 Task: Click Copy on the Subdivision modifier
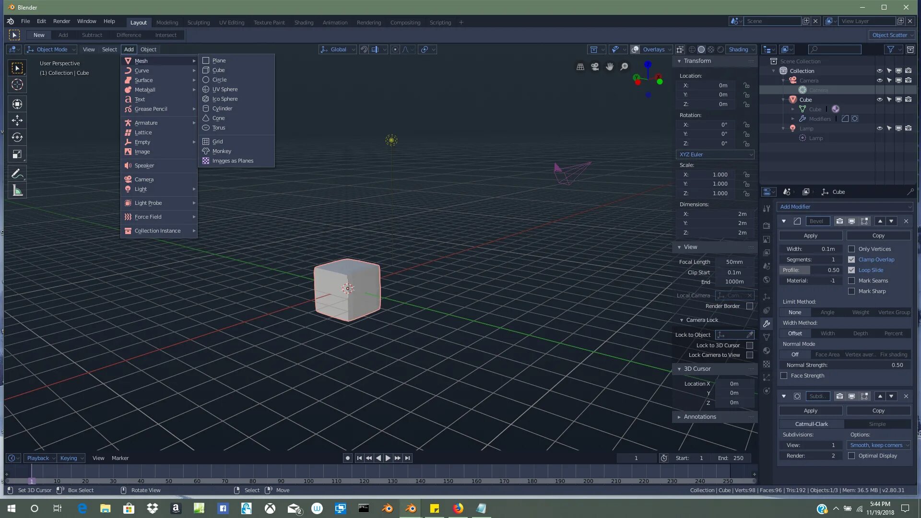pyautogui.click(x=878, y=411)
